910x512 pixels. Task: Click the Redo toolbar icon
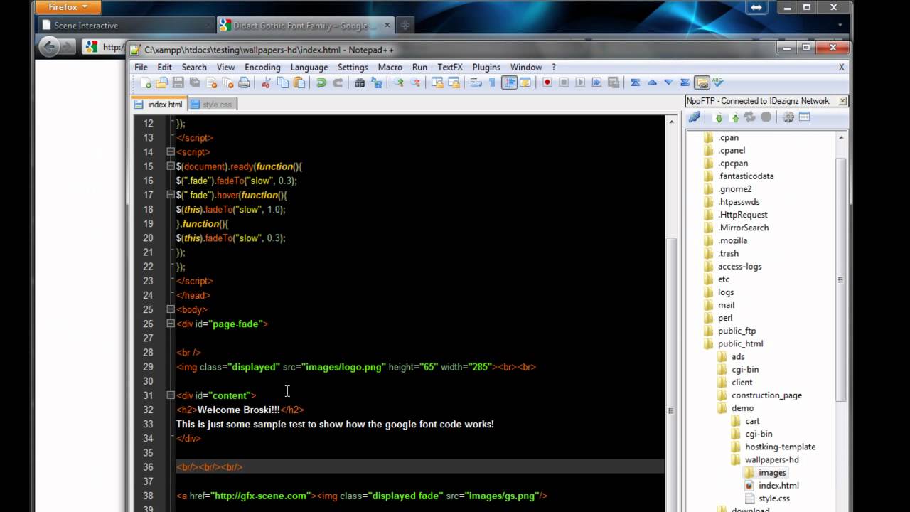338,83
